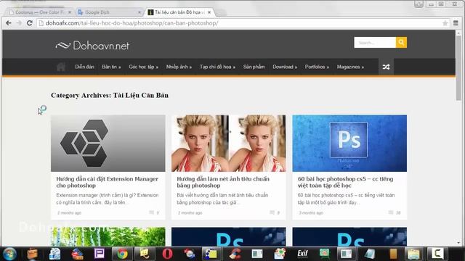Click the comments icon on làm nét ảnh post

click(x=272, y=212)
